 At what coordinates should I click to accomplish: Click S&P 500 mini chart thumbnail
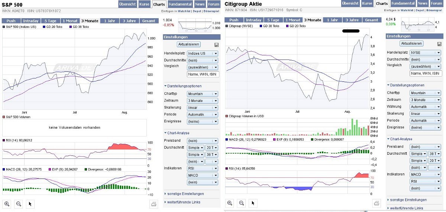tap(194, 25)
